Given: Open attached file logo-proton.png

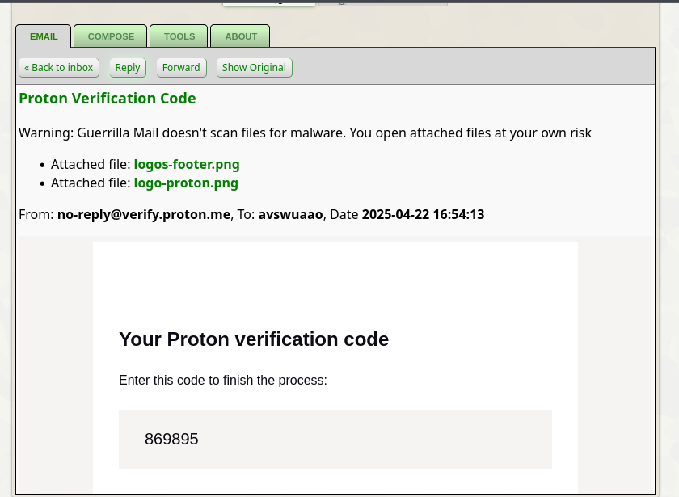Looking at the screenshot, I should 186,183.
